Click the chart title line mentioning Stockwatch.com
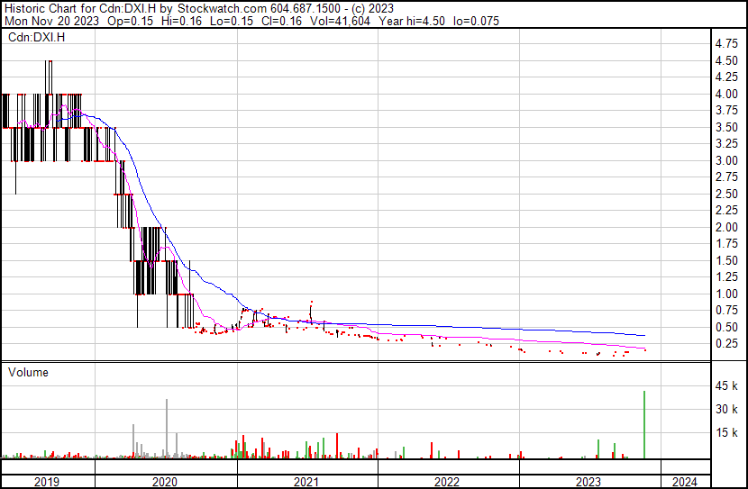 (199, 8)
